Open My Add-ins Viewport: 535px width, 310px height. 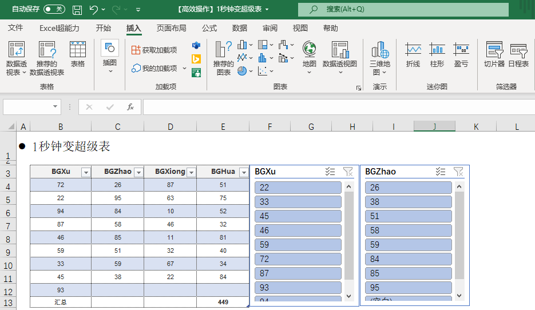(154, 68)
